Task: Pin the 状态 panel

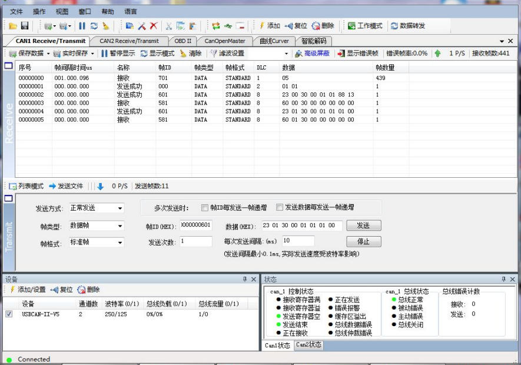Action: point(503,279)
